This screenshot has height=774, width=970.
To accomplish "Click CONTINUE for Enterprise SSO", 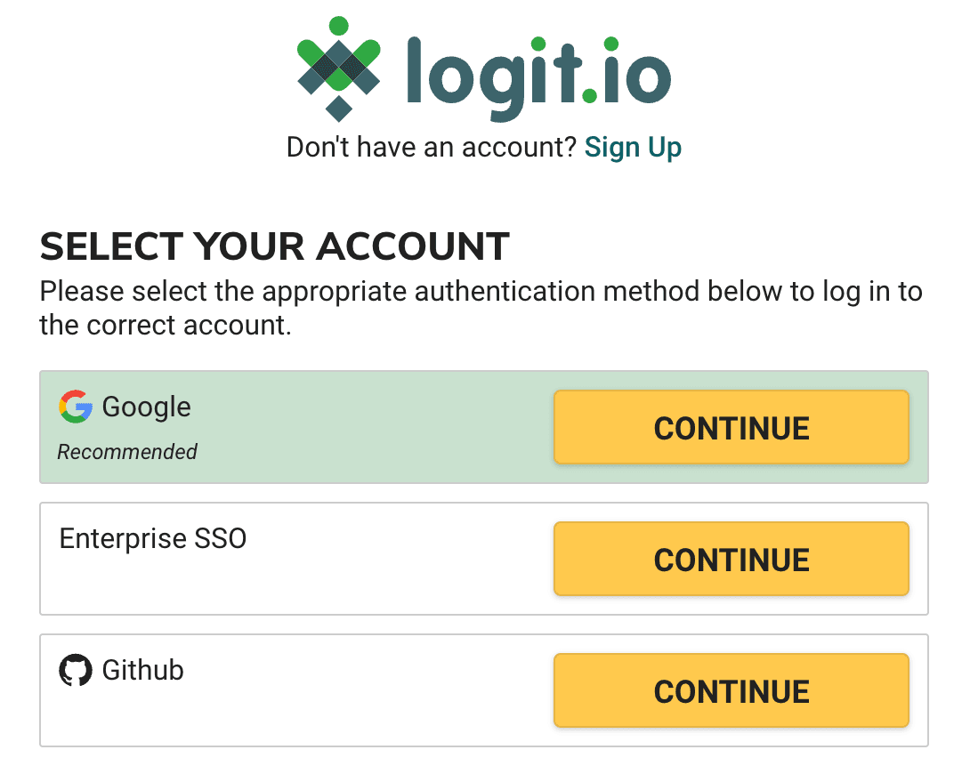I will tap(732, 559).
